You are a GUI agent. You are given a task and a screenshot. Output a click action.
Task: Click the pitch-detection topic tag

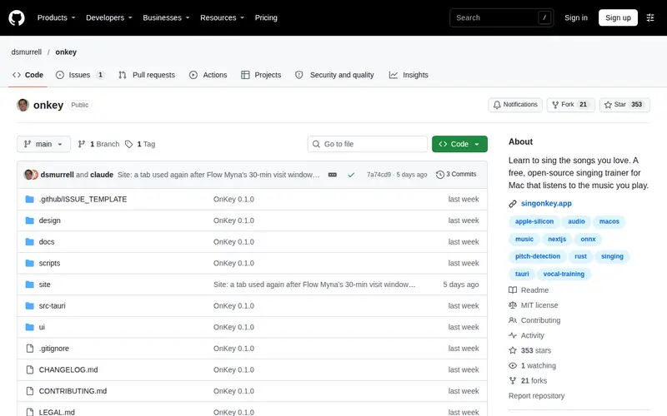(538, 256)
